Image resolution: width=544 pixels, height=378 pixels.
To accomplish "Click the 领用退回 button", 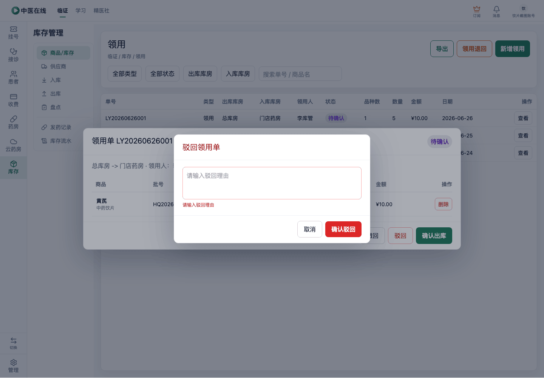I will [474, 49].
